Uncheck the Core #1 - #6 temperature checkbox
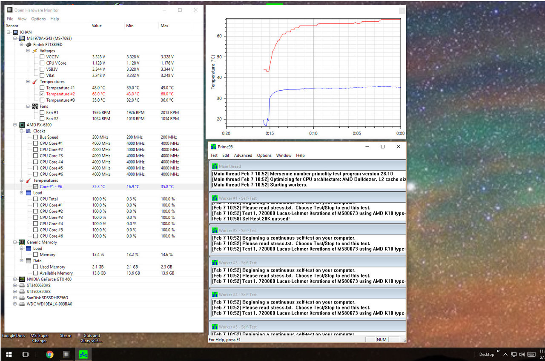The image size is (545, 361). (35, 186)
